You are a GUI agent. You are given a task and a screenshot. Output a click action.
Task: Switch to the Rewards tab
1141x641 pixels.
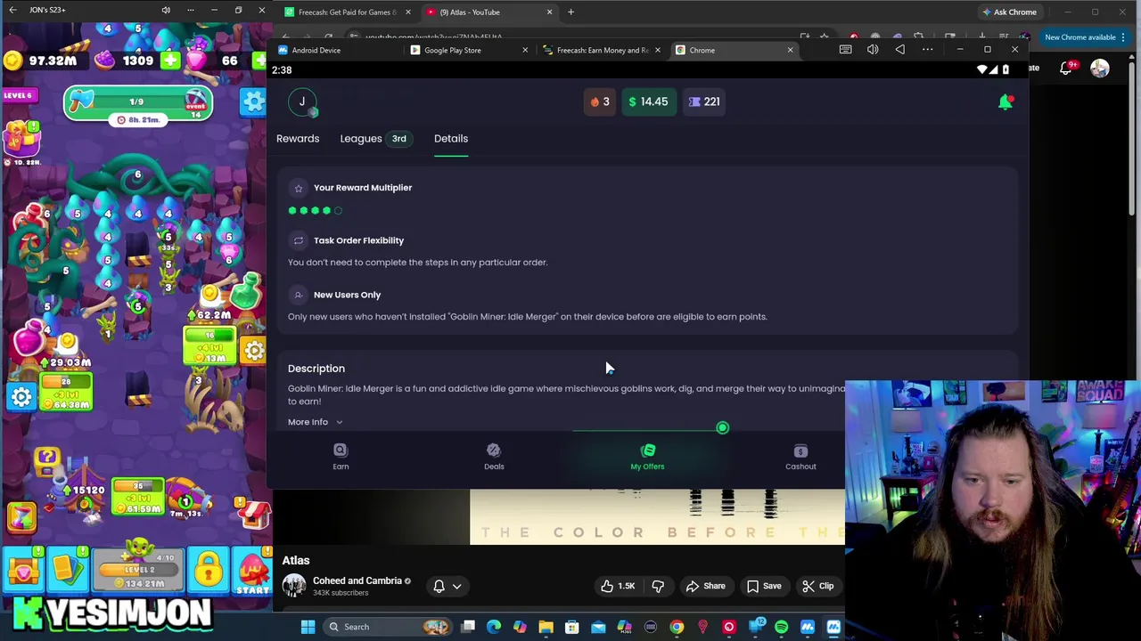tap(298, 138)
